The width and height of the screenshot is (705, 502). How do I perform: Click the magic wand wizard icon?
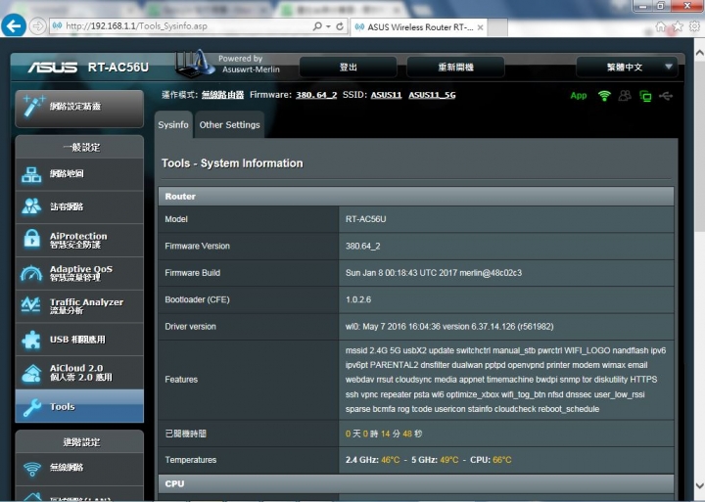(33, 106)
